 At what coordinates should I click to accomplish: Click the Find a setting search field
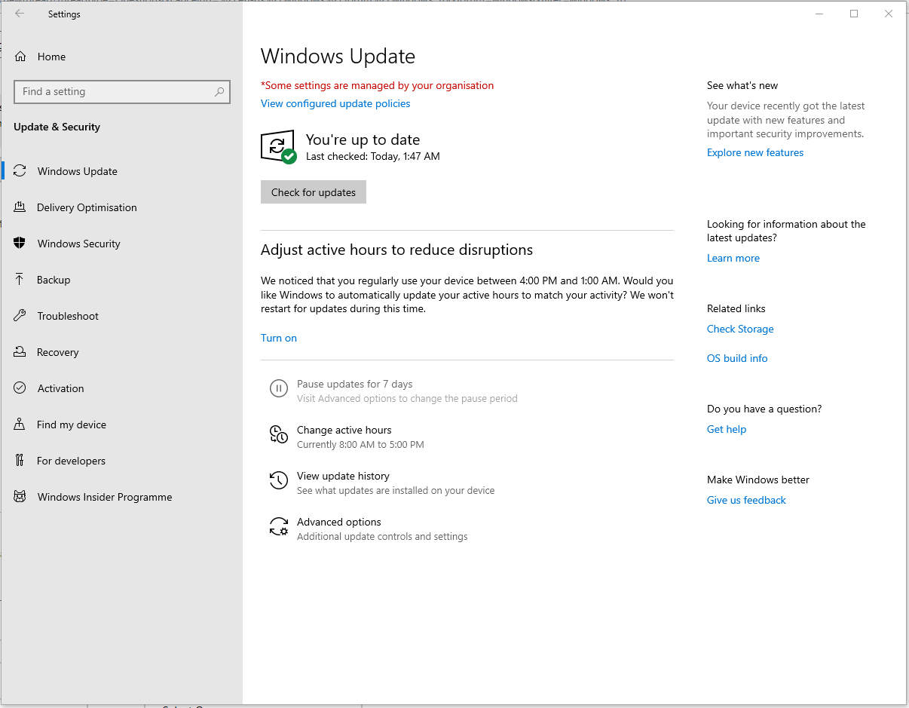pos(122,92)
